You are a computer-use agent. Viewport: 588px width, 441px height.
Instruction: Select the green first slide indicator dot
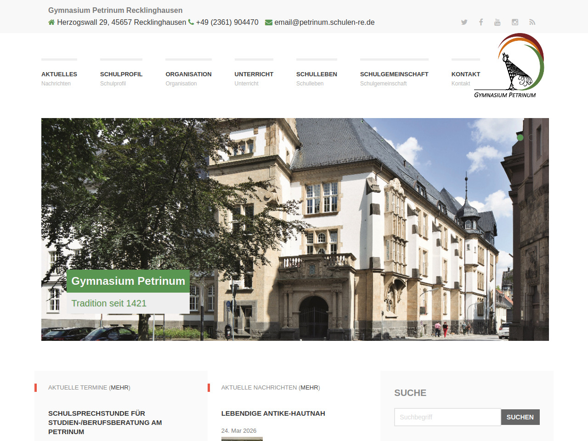520,137
